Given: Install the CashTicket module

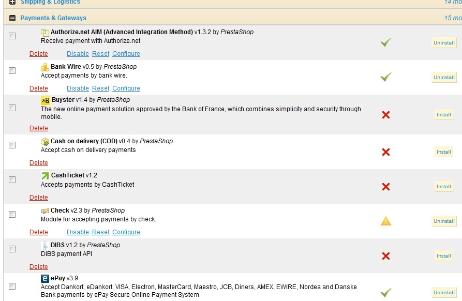Looking at the screenshot, I should (444, 187).
